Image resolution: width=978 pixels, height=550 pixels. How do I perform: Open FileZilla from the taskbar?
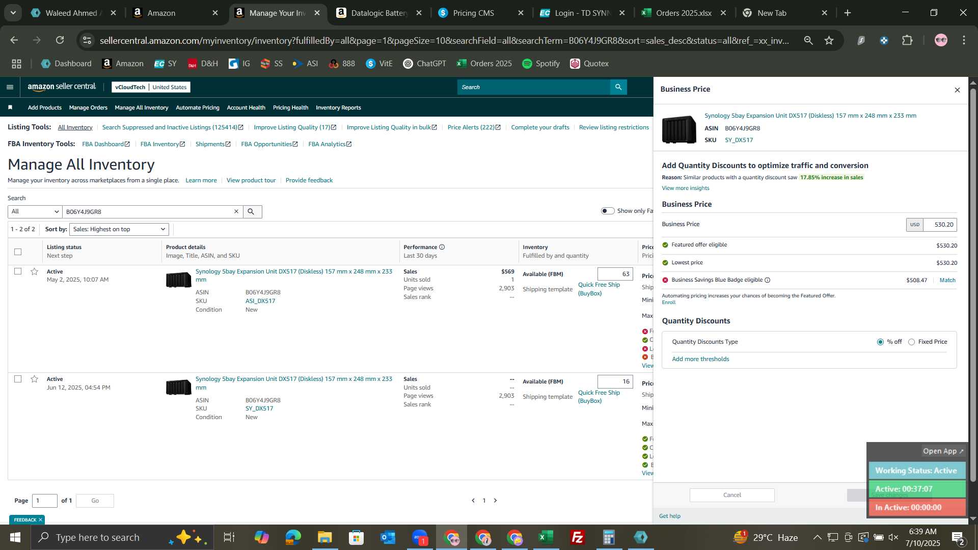pos(578,537)
